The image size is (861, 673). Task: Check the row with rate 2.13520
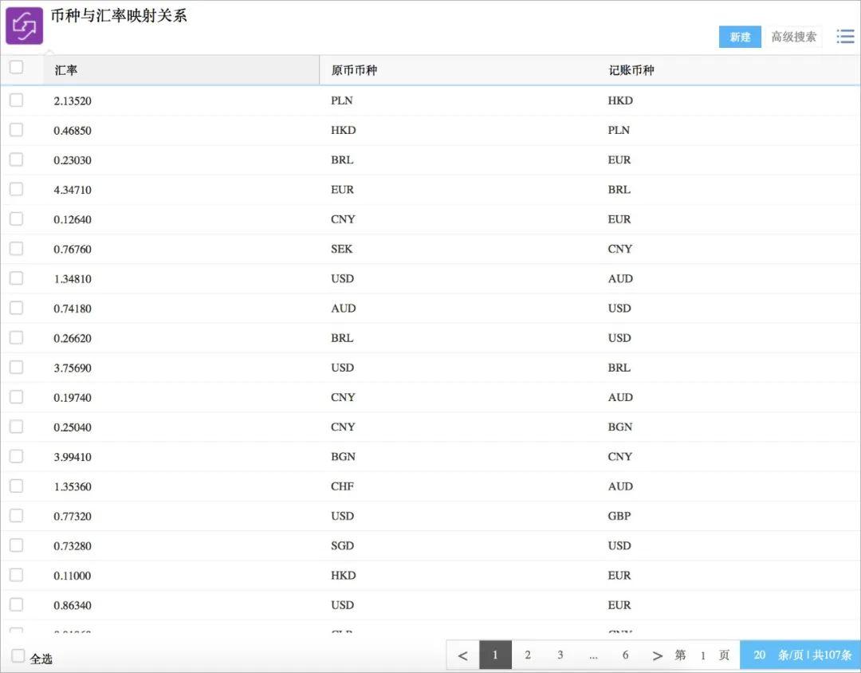pos(17,100)
